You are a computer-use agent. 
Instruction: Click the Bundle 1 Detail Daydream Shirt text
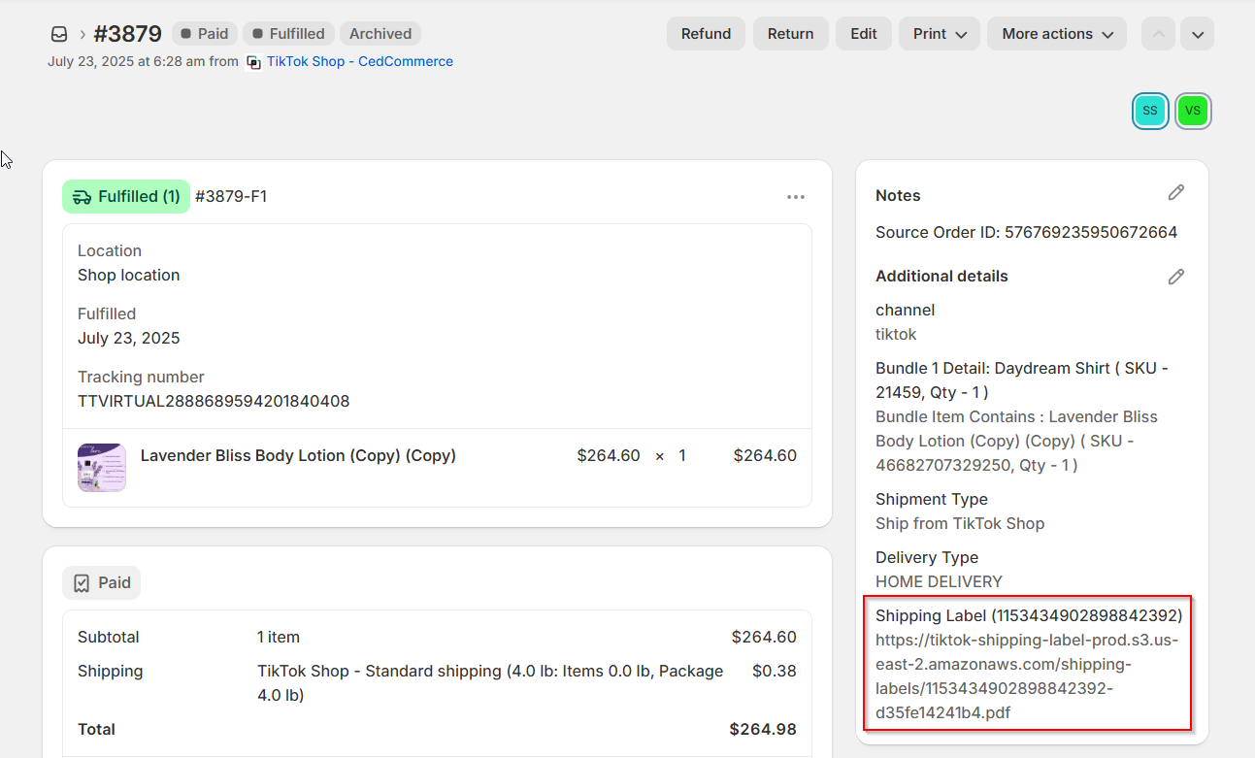pyautogui.click(x=1022, y=380)
